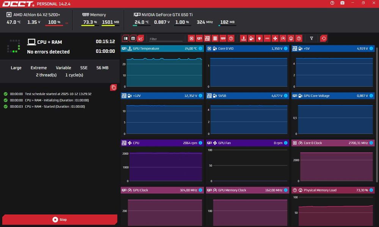The height and width of the screenshot is (227, 379).
Task: Take a screenshot with the camera icon
Action: (342, 3)
